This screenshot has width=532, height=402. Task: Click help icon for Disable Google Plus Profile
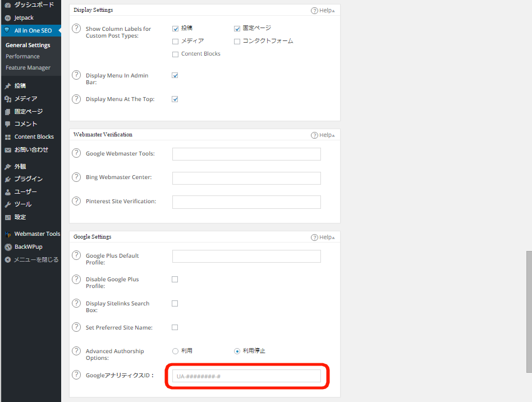pos(76,279)
